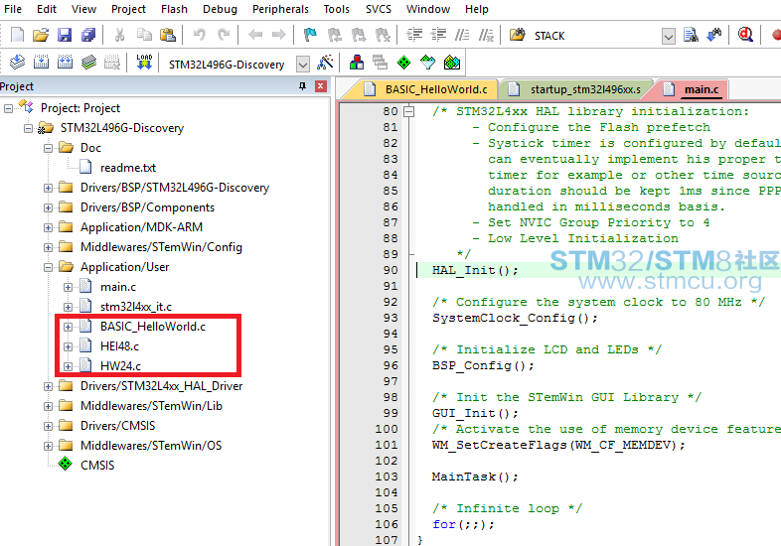Image resolution: width=781 pixels, height=546 pixels.
Task: Open the Debug menu
Action: pos(221,9)
